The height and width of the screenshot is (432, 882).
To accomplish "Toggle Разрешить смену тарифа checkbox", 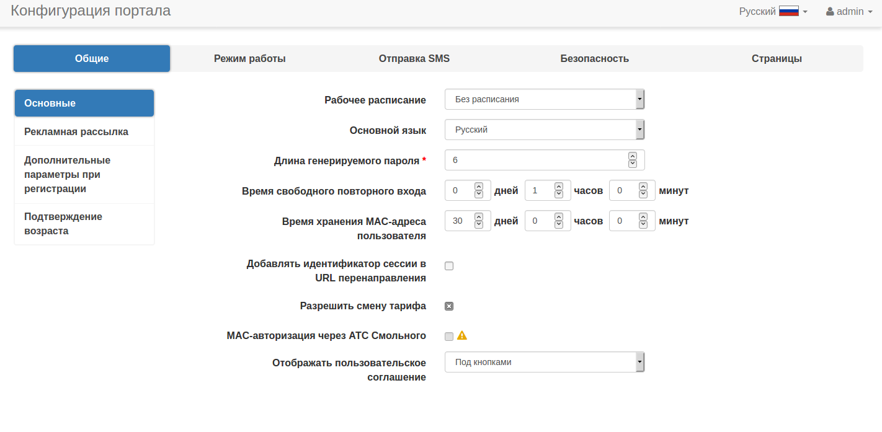I will pos(449,306).
